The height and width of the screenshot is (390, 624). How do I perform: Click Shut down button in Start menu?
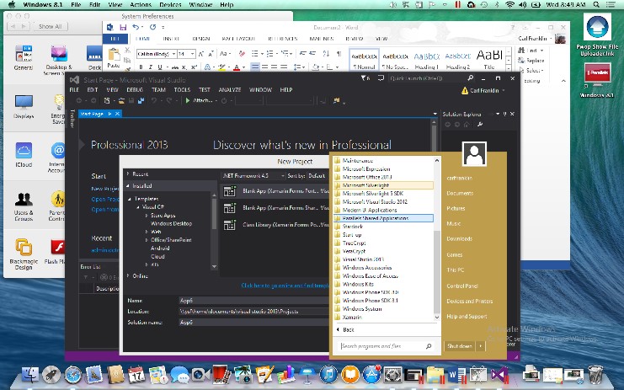click(x=460, y=346)
